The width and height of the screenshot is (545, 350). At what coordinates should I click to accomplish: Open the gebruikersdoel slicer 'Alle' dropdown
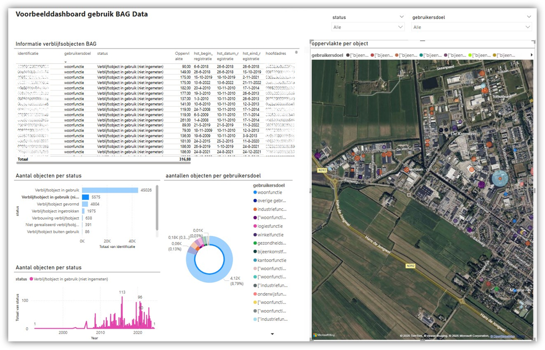(472, 27)
